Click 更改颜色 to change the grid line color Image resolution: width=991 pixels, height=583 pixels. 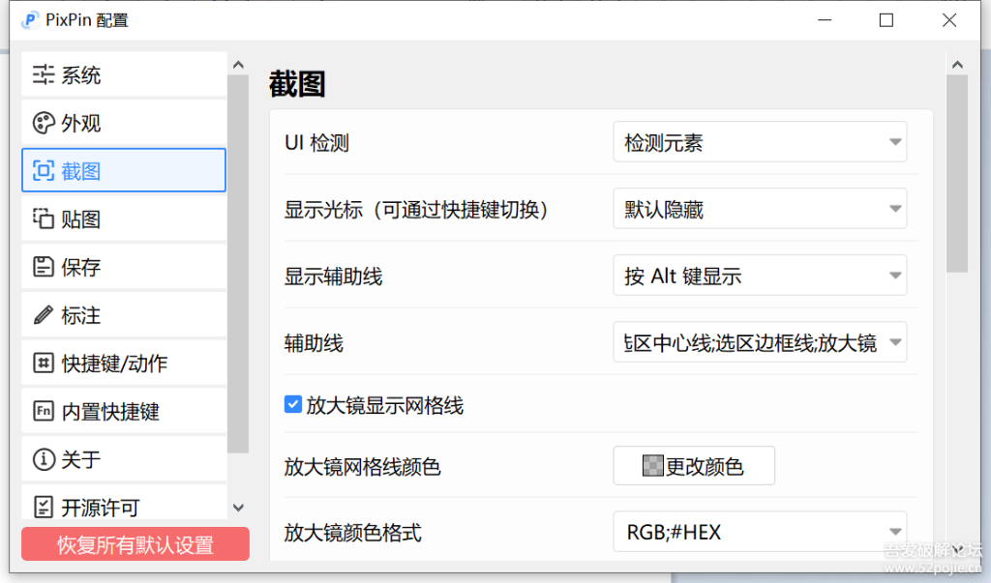(x=694, y=466)
